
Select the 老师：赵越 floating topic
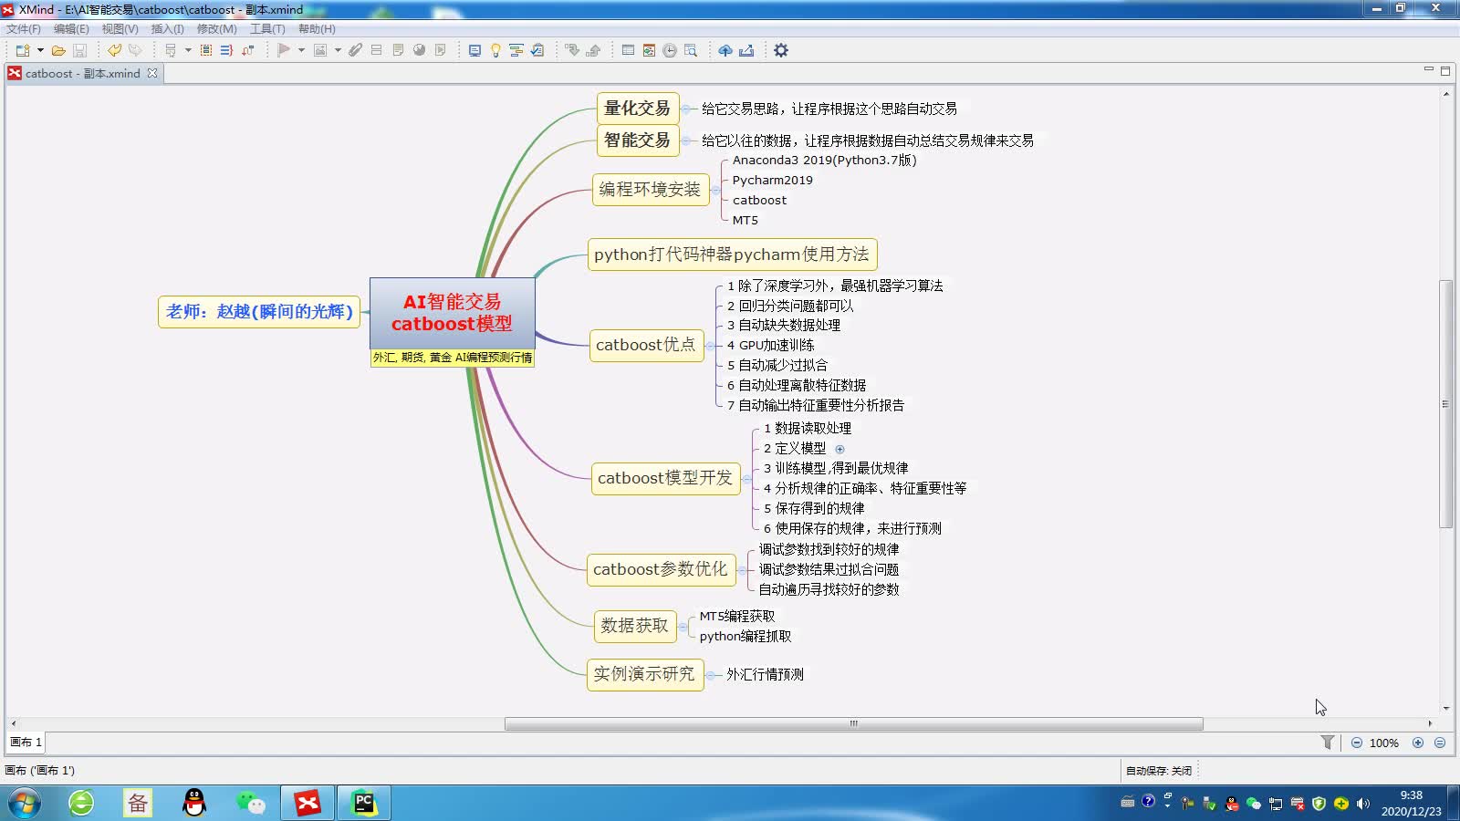[259, 311]
